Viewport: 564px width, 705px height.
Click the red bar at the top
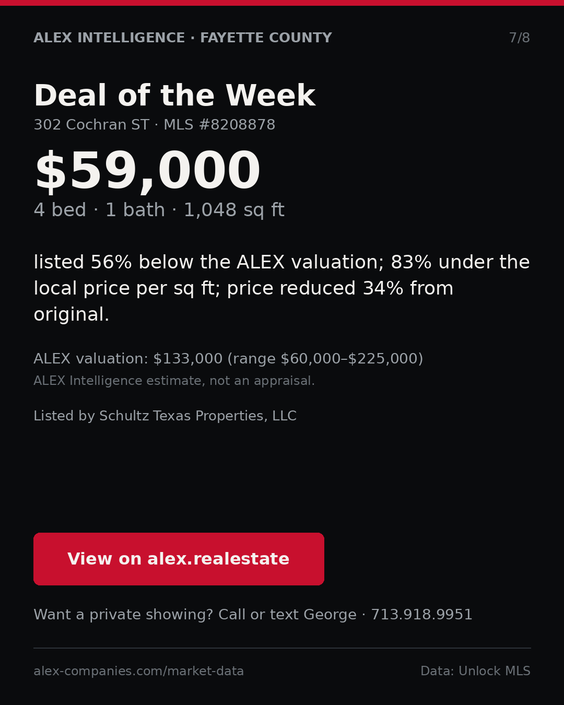[x=282, y=3]
